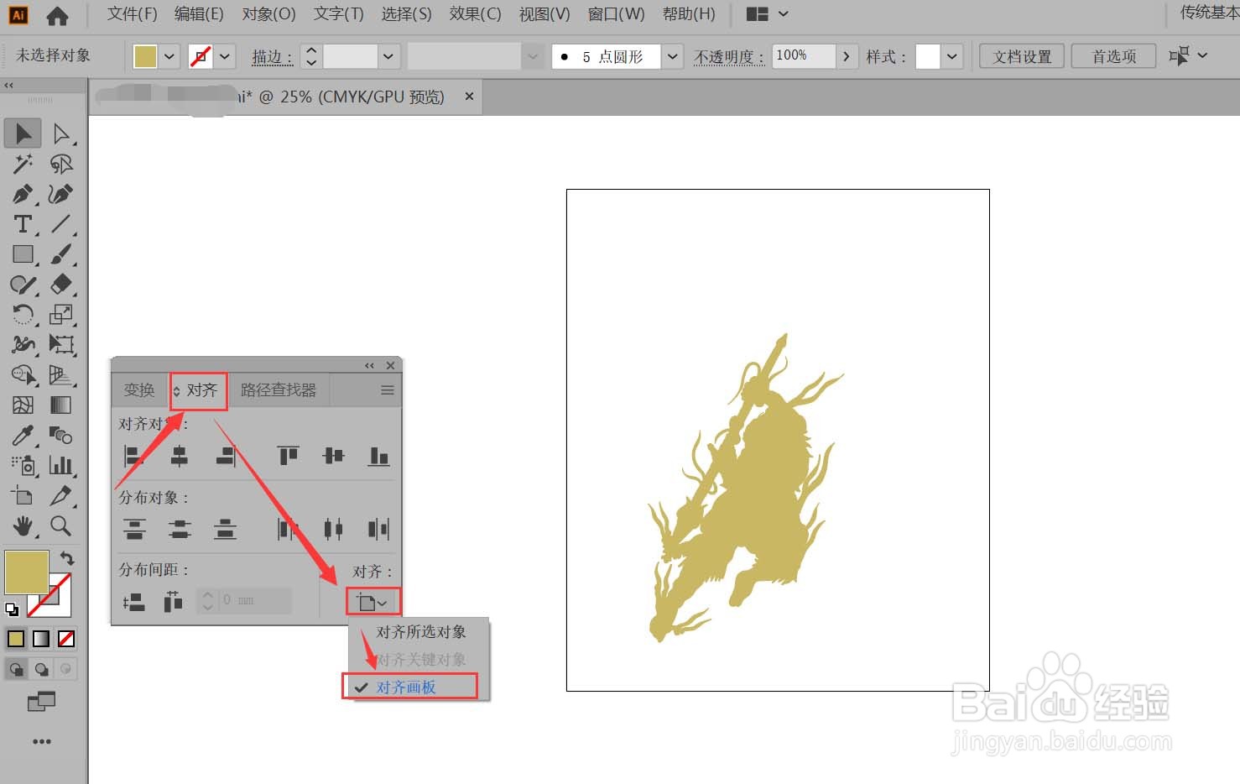The height and width of the screenshot is (784, 1240).
Task: Click the 描边 label link
Action: 272,57
